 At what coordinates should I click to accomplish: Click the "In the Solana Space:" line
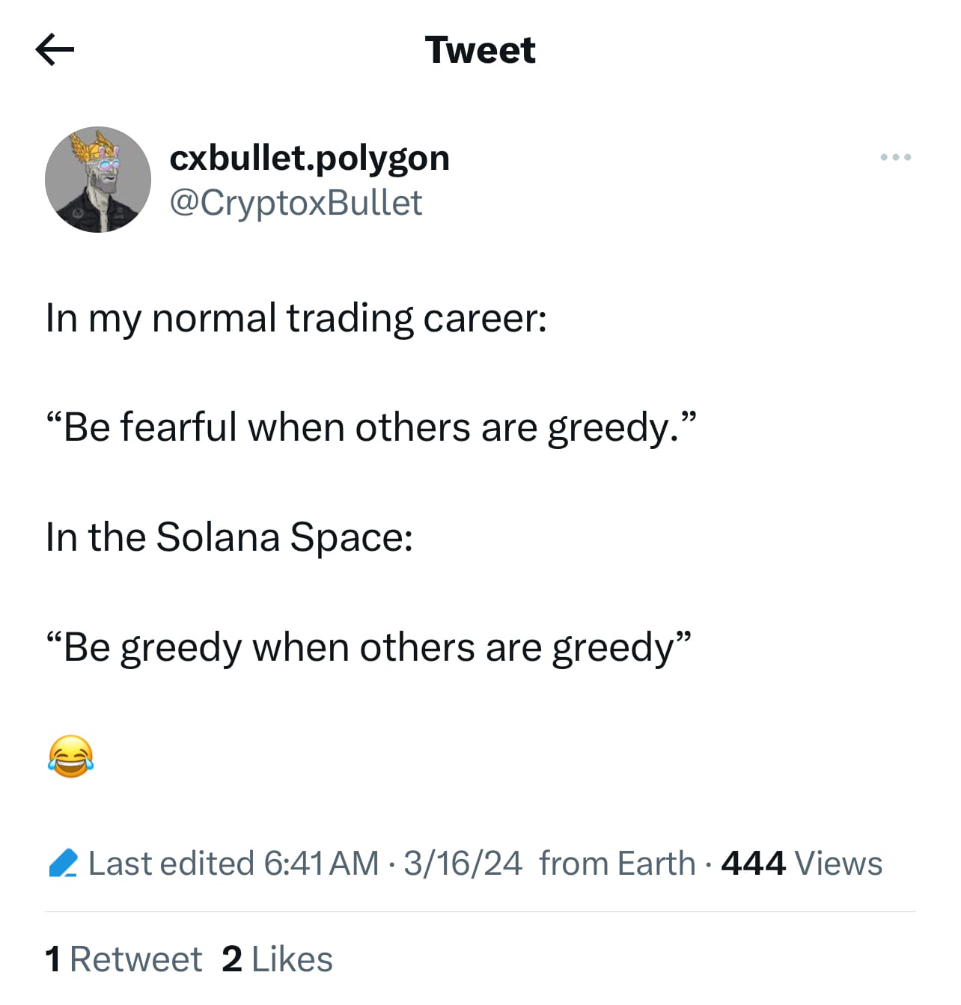pyautogui.click(x=229, y=537)
